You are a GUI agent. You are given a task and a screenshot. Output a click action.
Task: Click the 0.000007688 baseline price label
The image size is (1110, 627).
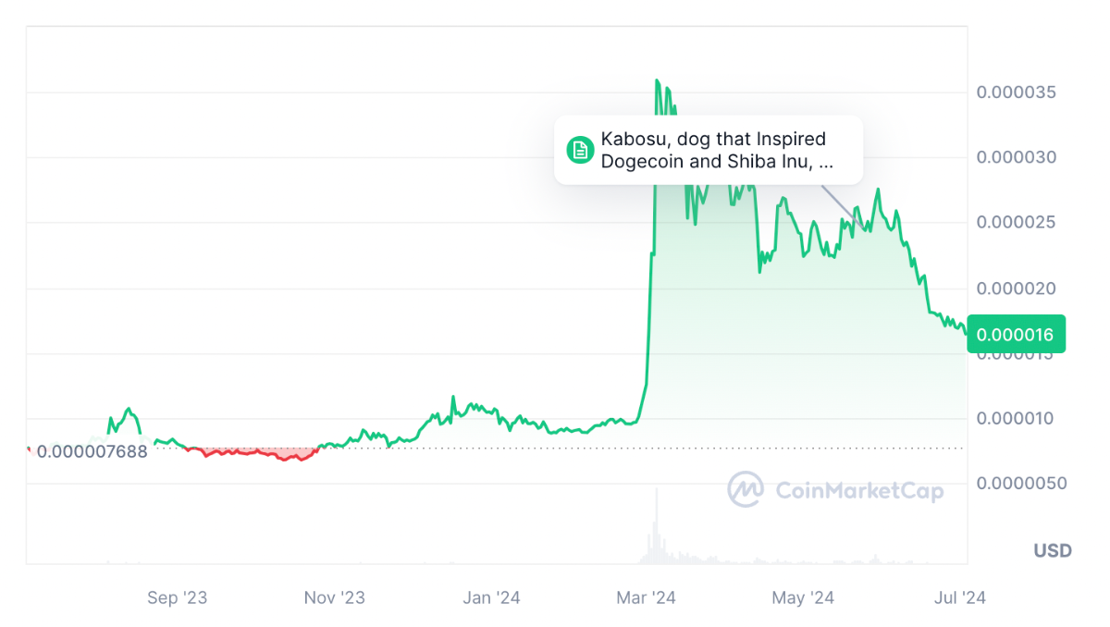92,452
